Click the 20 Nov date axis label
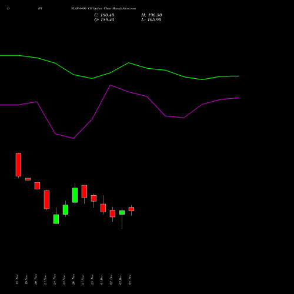This screenshot has height=294, width=294. pyautogui.click(x=36, y=279)
